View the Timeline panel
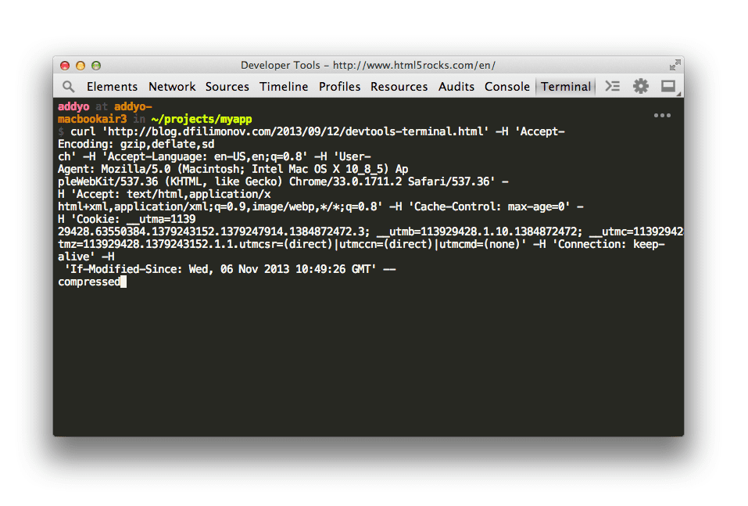The width and height of the screenshot is (748, 506). click(x=284, y=86)
